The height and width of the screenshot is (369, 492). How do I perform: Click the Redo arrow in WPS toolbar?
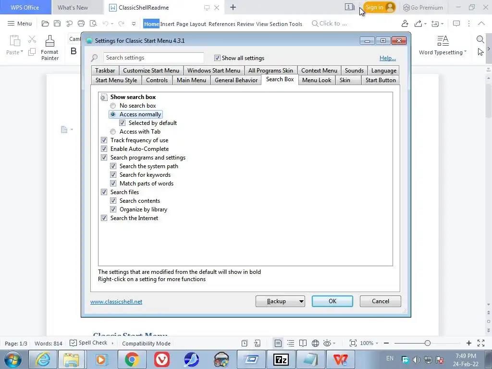[122, 24]
